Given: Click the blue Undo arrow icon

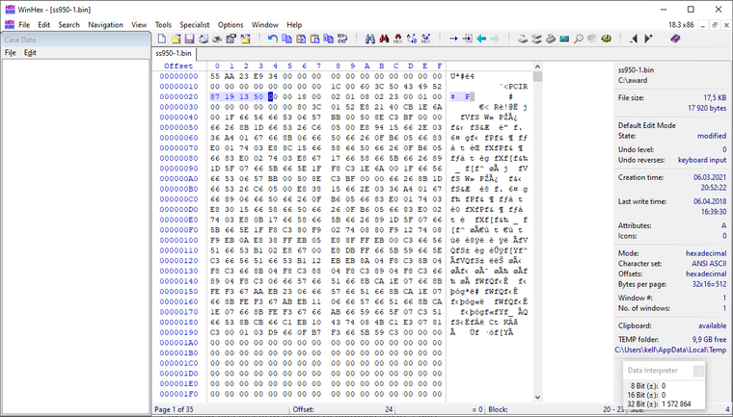Looking at the screenshot, I should [273, 39].
